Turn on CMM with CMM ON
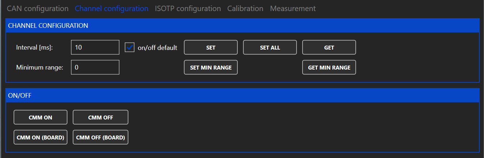The image size is (484, 158). click(41, 117)
